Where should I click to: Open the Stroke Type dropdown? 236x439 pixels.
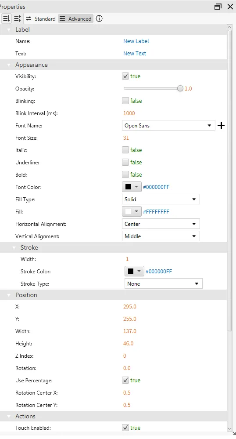(x=163, y=284)
